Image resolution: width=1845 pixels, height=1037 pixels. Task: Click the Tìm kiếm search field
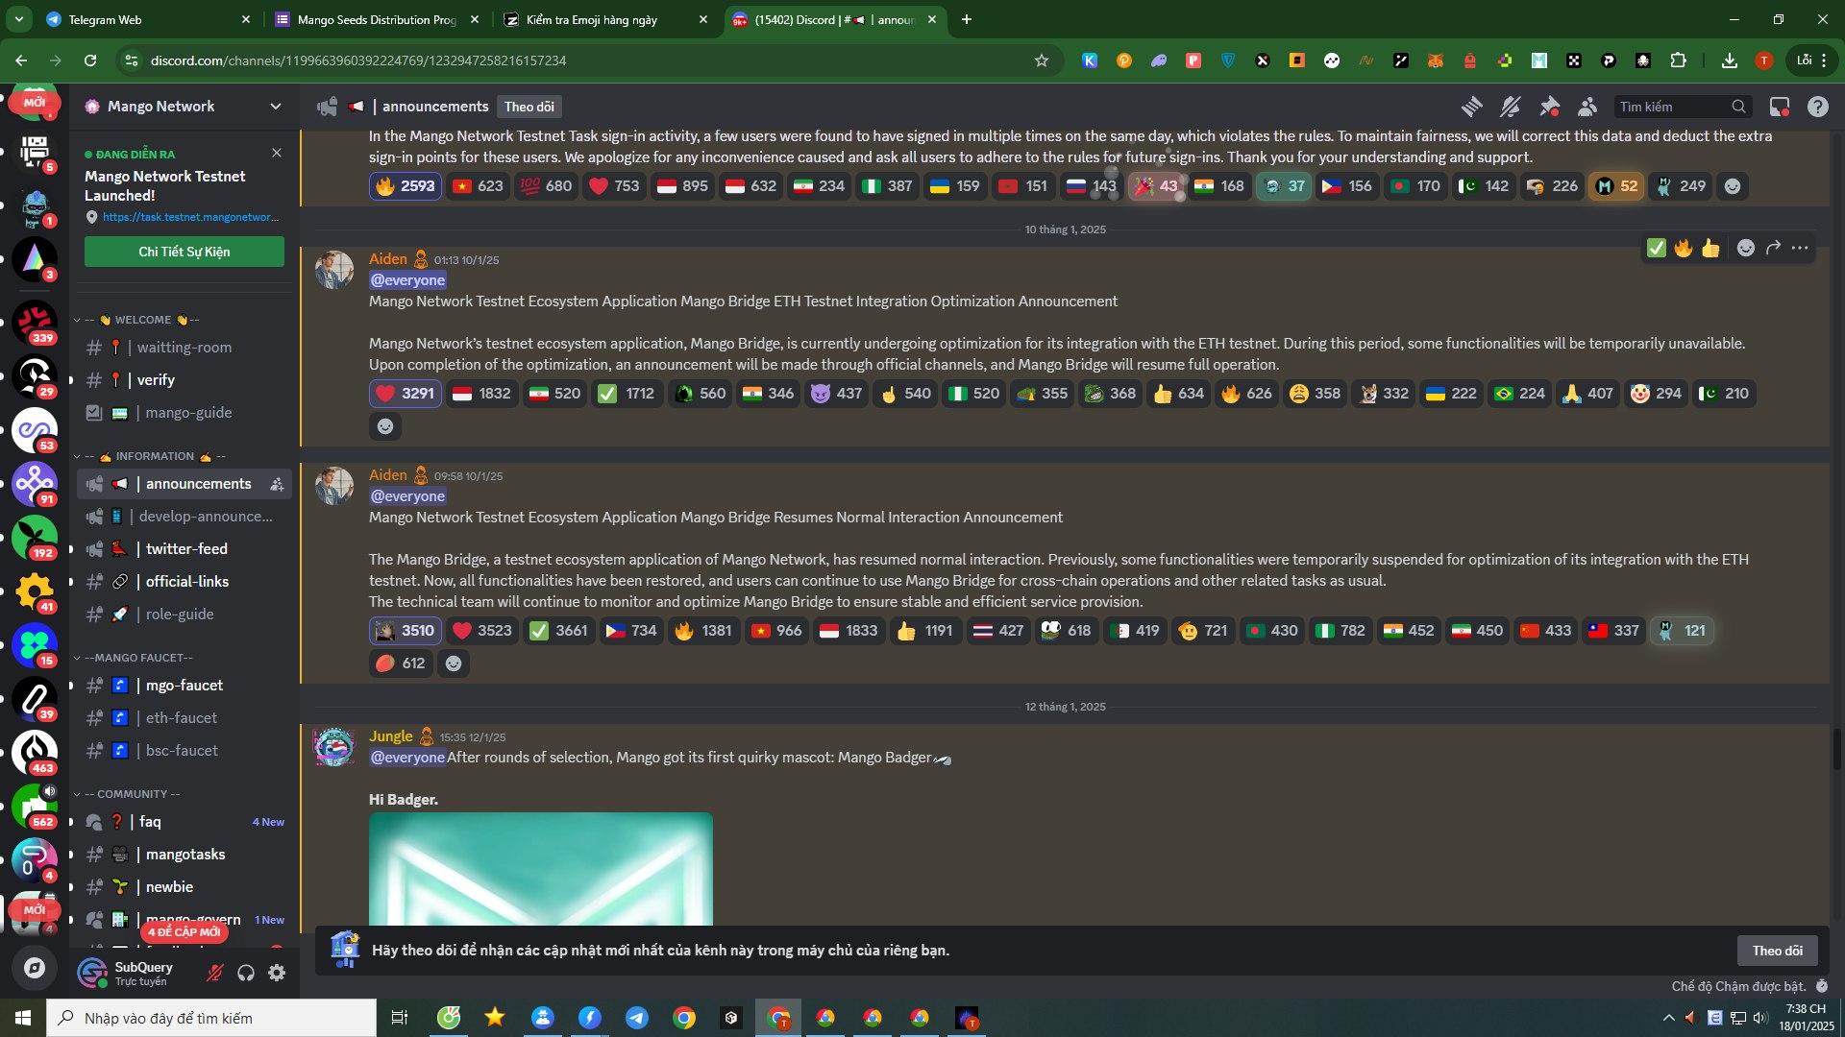point(1672,107)
